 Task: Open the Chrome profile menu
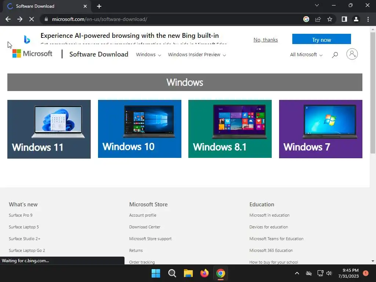coord(356,19)
